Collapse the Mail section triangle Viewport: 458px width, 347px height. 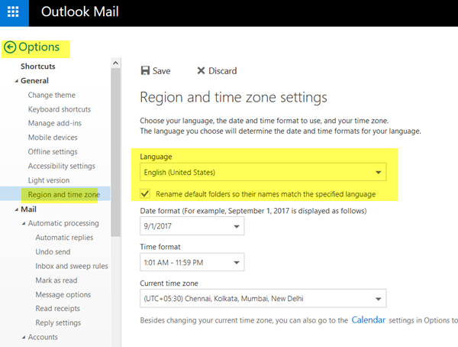[17, 209]
